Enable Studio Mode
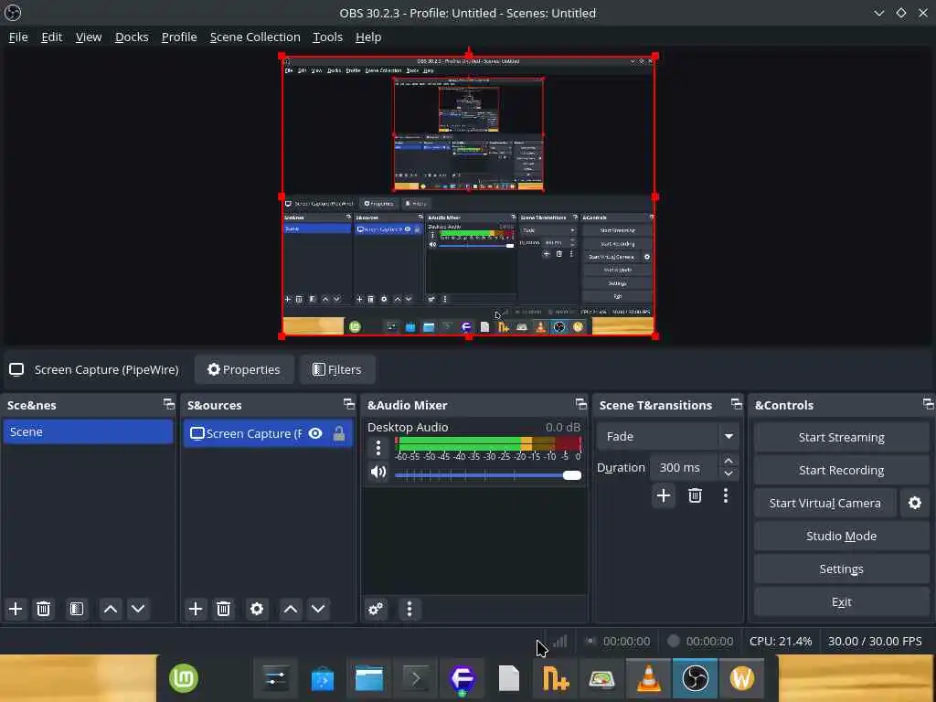This screenshot has height=702, width=936. [x=841, y=536]
